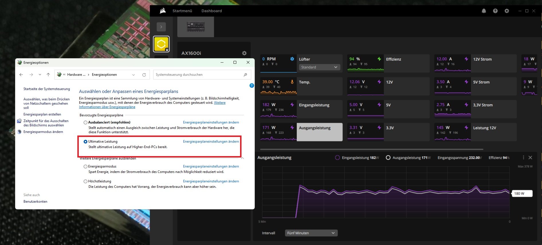
Task: Open iCUE settings gear in title bar
Action: coord(507,11)
